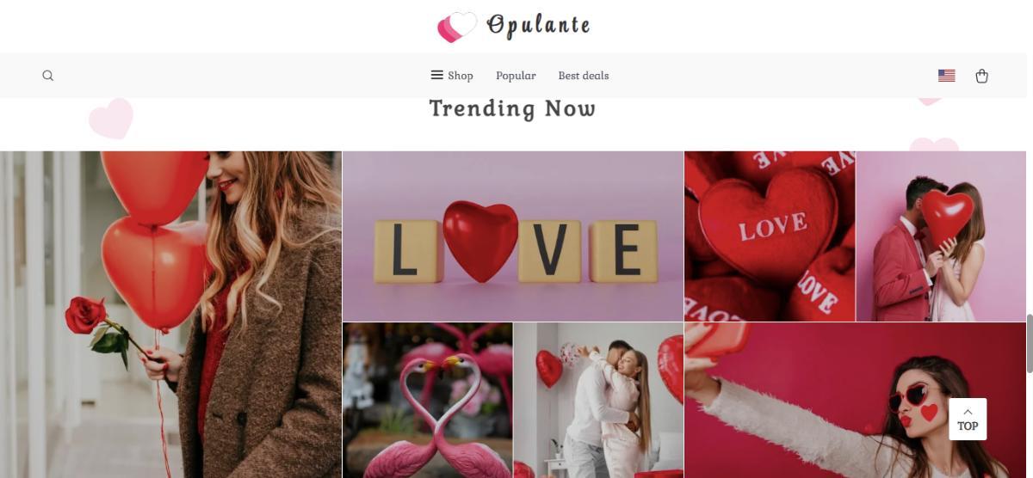Open the search magnifier icon
Viewport: 1033px width, 478px height.
pyautogui.click(x=48, y=76)
